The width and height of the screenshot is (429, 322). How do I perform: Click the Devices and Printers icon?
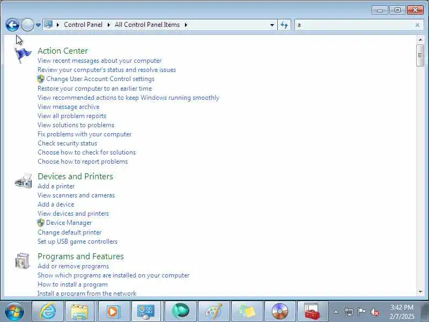click(x=23, y=181)
